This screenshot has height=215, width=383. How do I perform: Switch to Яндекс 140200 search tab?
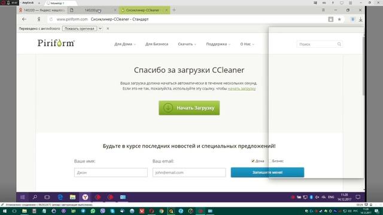[x=42, y=10]
